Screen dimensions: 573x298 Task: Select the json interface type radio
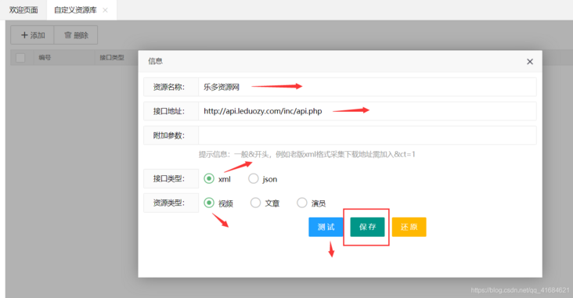254,178
